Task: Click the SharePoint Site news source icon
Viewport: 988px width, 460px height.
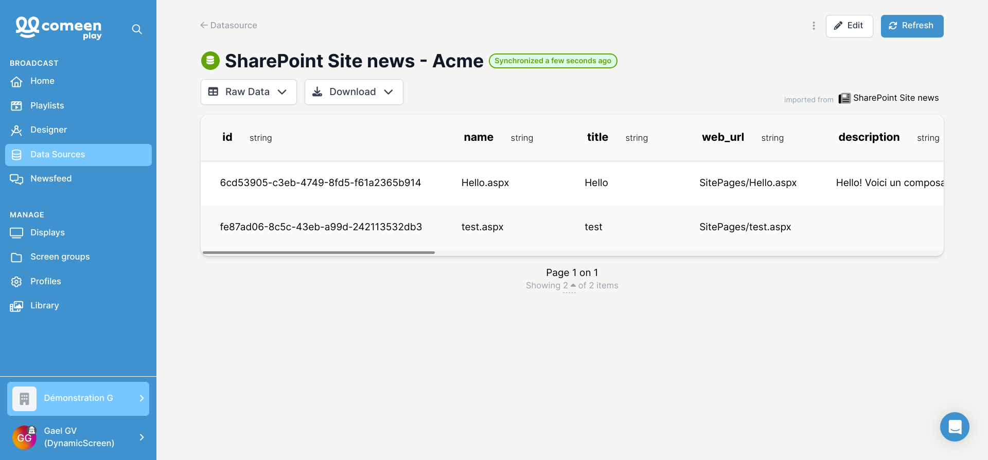Action: tap(844, 98)
